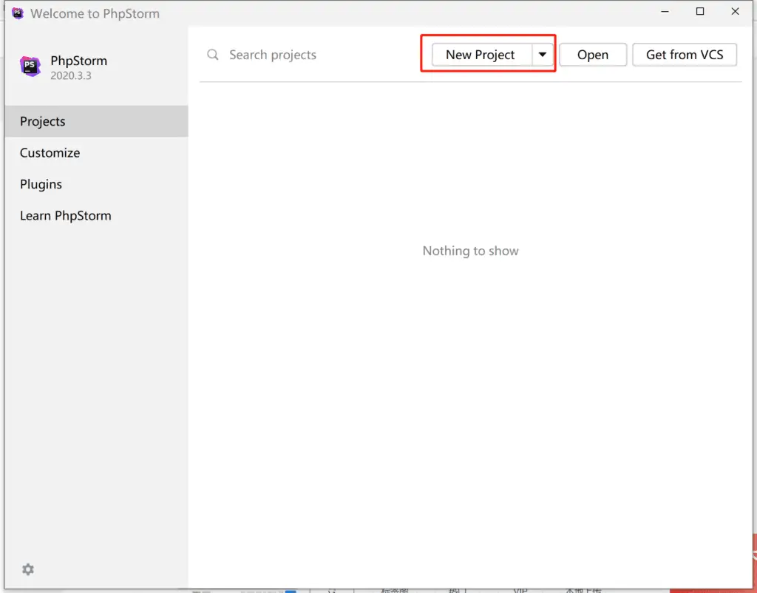This screenshot has height=593, width=757.
Task: Focus the Search projects field
Action: click(310, 55)
